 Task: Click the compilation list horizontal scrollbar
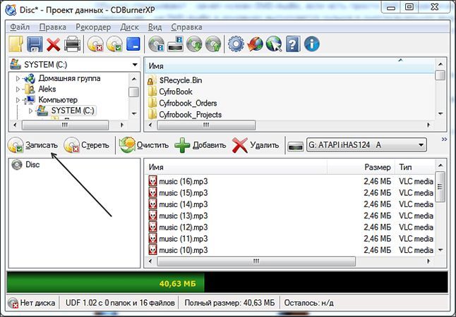coord(256,261)
